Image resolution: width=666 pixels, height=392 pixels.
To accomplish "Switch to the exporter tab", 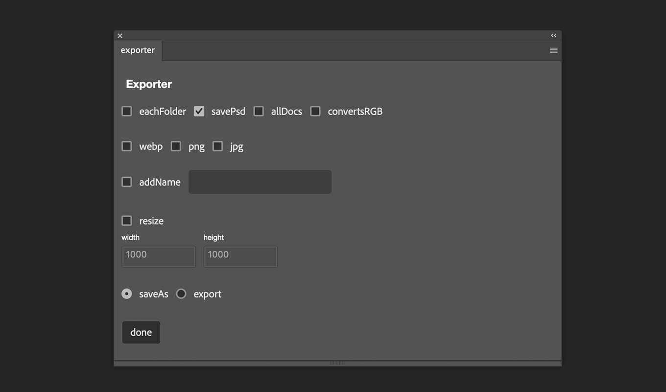I will [x=138, y=50].
